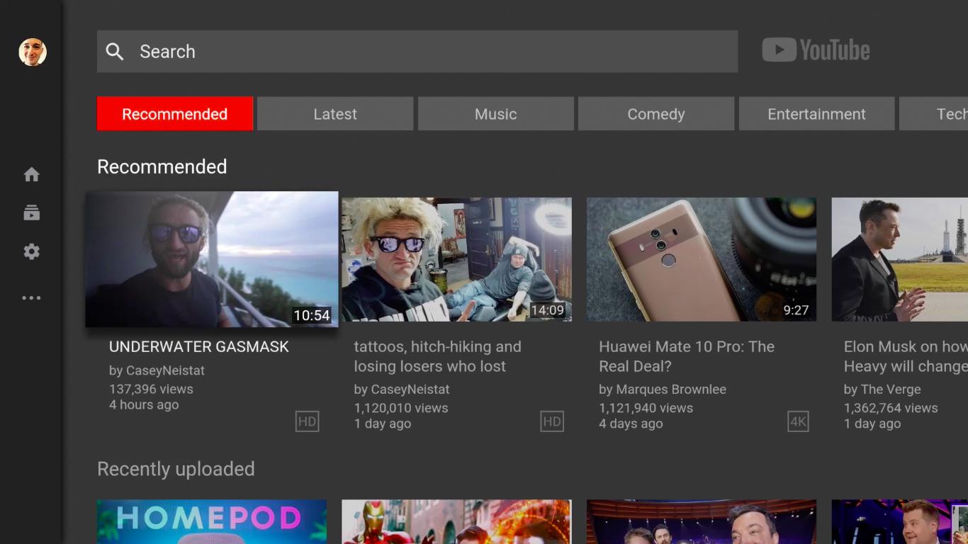Screen dimensions: 968x544
Task: Click the magnifier search icon
Action: point(115,51)
